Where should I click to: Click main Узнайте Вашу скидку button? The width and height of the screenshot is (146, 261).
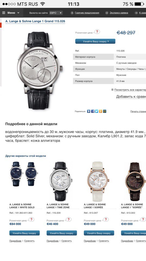coord(95,41)
